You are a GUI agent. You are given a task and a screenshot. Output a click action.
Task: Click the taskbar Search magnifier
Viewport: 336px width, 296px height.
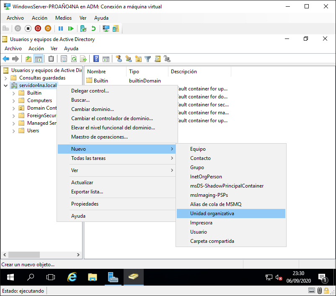point(31,277)
